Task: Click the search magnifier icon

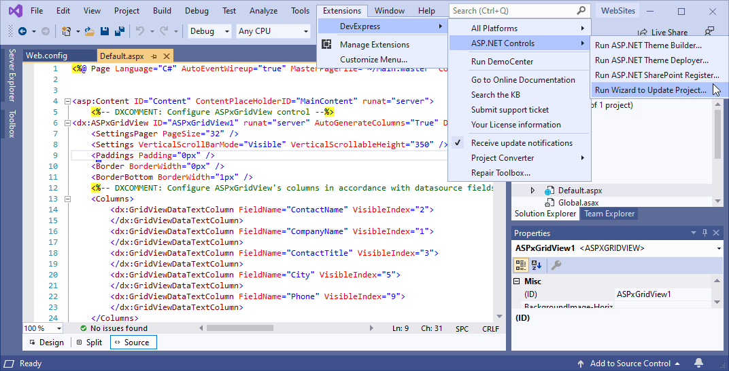Action: click(581, 11)
